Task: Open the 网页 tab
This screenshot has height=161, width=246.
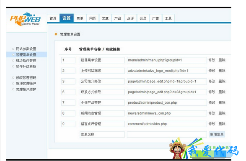Action: tap(93, 18)
